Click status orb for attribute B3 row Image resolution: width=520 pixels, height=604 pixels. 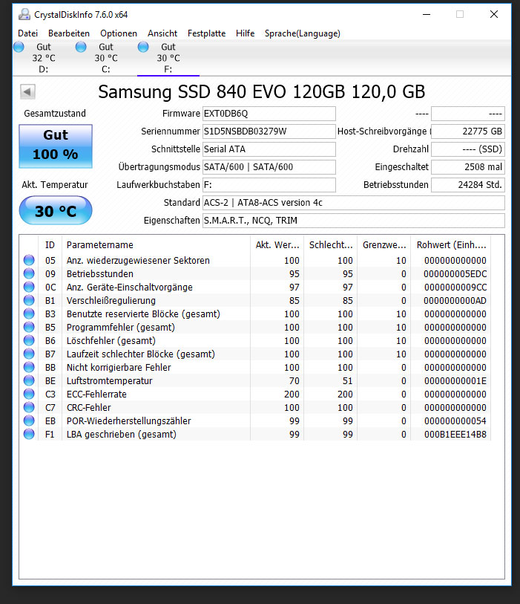pos(29,314)
